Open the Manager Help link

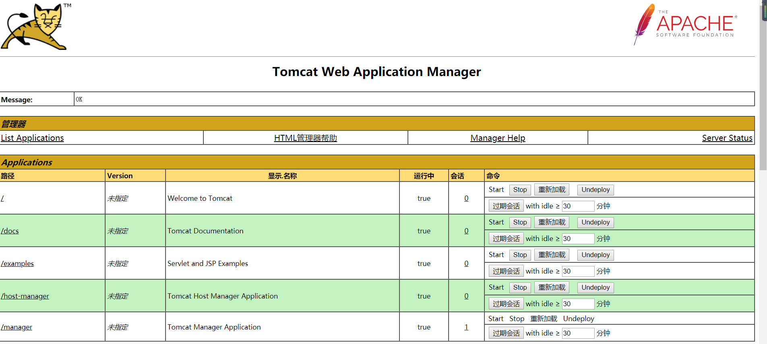498,138
